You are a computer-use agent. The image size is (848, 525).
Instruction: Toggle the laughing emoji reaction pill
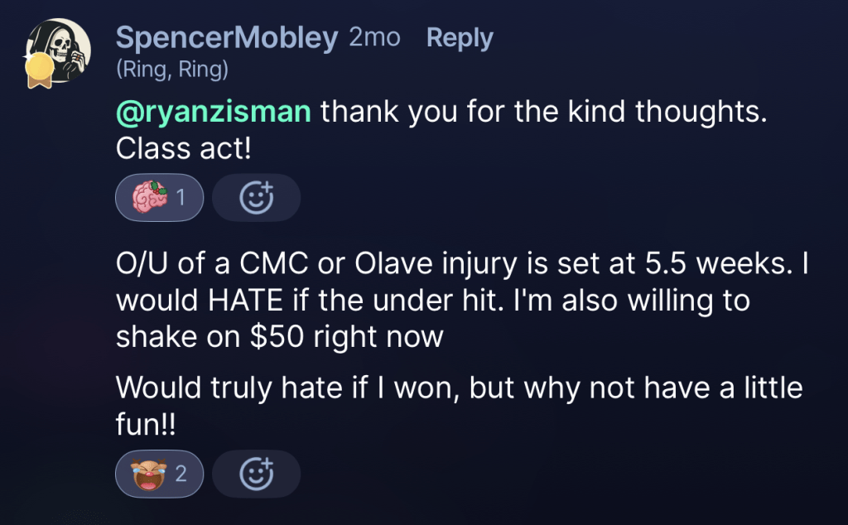(x=159, y=474)
